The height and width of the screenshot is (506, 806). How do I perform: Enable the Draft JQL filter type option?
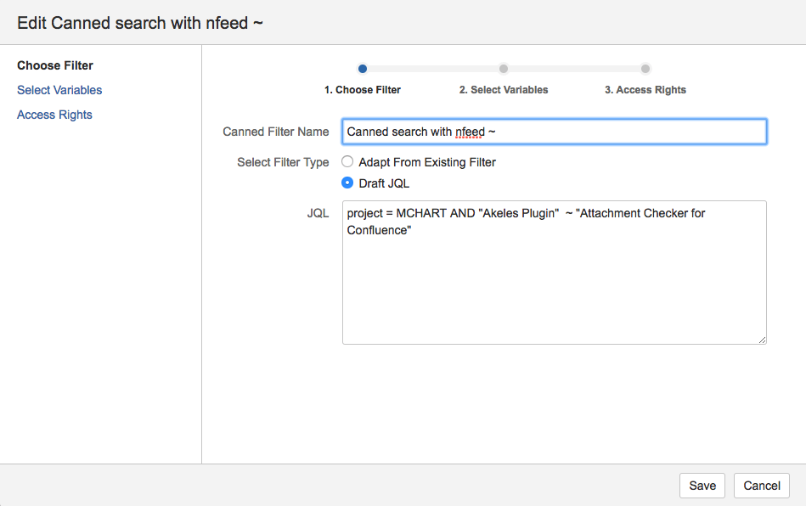coord(347,182)
